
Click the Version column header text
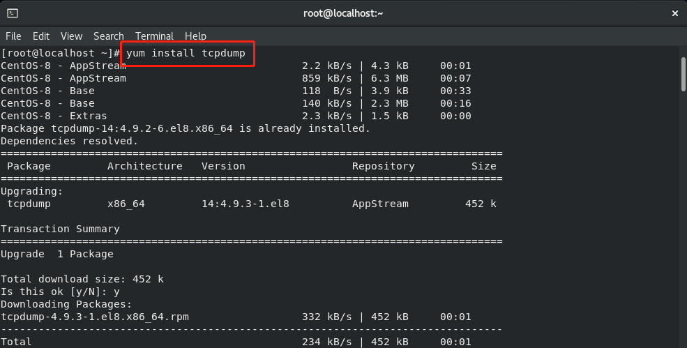click(223, 167)
